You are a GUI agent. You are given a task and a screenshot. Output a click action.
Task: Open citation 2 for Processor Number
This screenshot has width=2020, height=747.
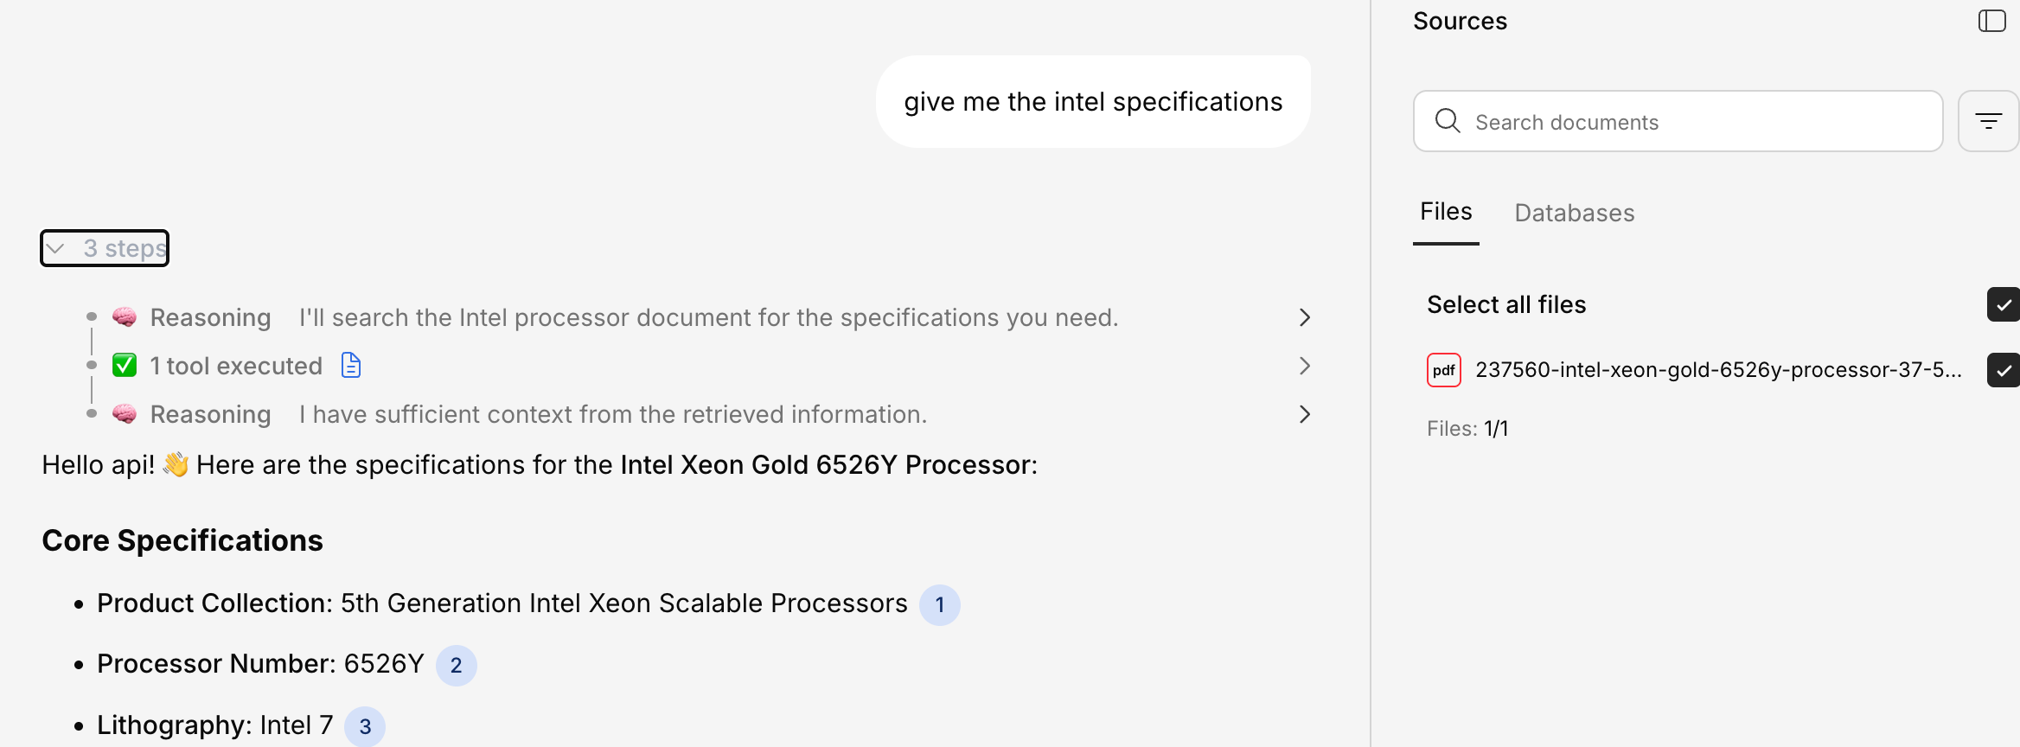click(456, 665)
